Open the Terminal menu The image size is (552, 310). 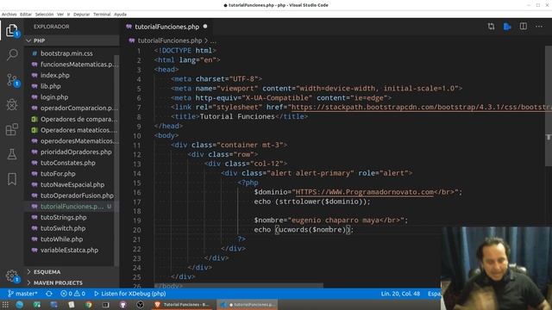pyautogui.click(x=102, y=15)
